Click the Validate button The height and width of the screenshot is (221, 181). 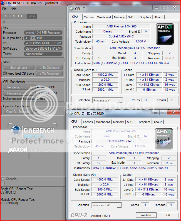pyautogui.click(x=146, y=215)
